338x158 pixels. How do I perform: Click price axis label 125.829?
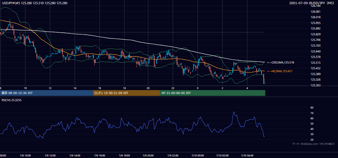[x=315, y=34]
